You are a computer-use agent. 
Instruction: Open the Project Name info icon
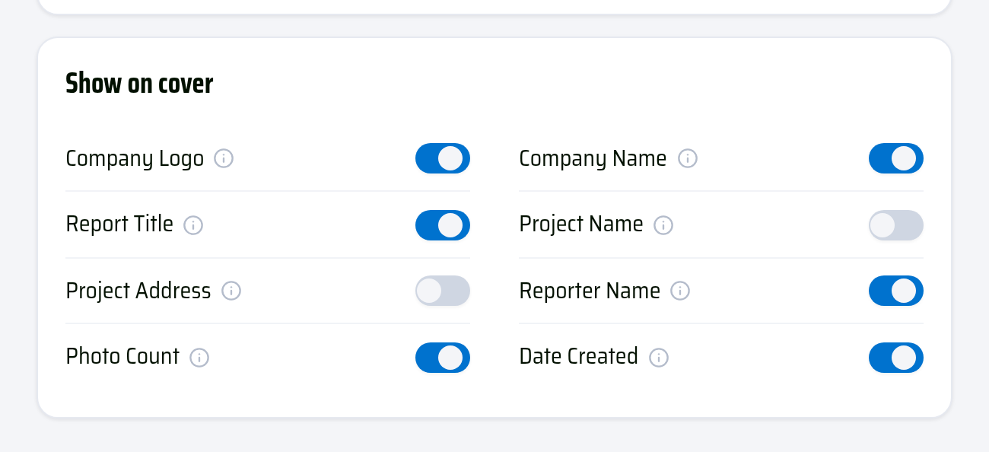pos(663,225)
